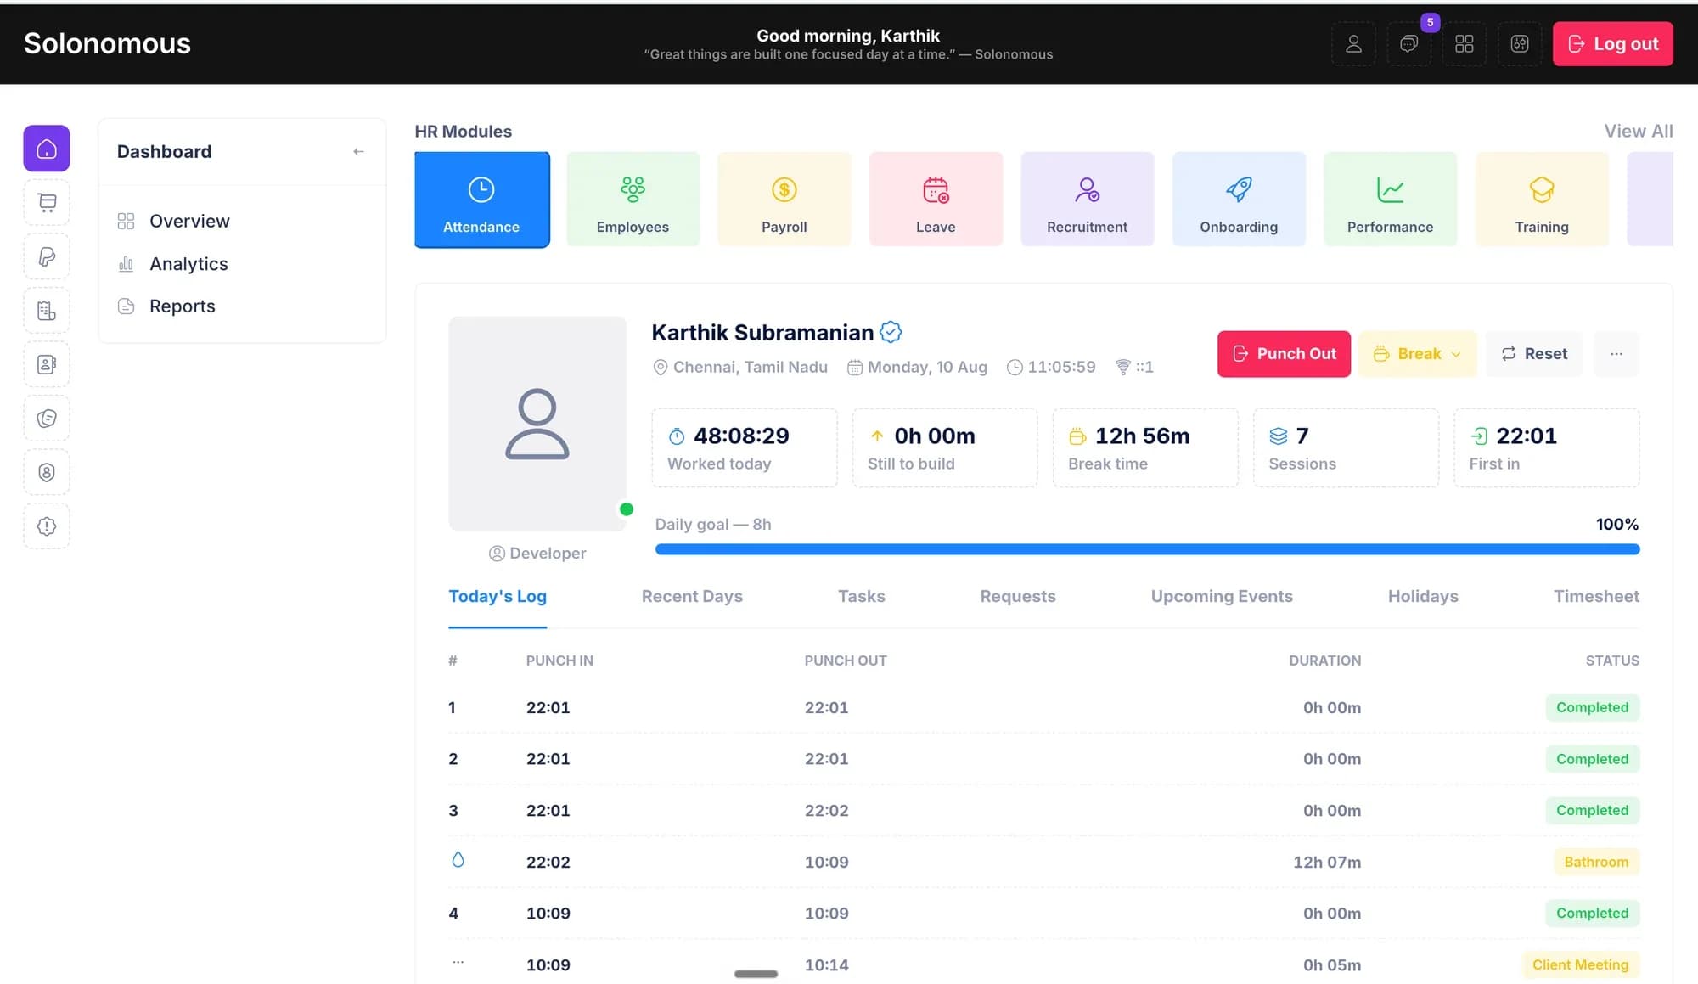Click punch out time 22:02 in row 3
This screenshot has width=1698, height=984.
tap(826, 811)
